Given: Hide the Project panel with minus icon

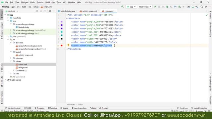Looking at the screenshot, I should pos(54,11).
